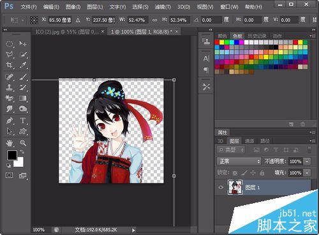Select the Sponge tool
The height and width of the screenshot is (235, 319).
tap(23, 109)
